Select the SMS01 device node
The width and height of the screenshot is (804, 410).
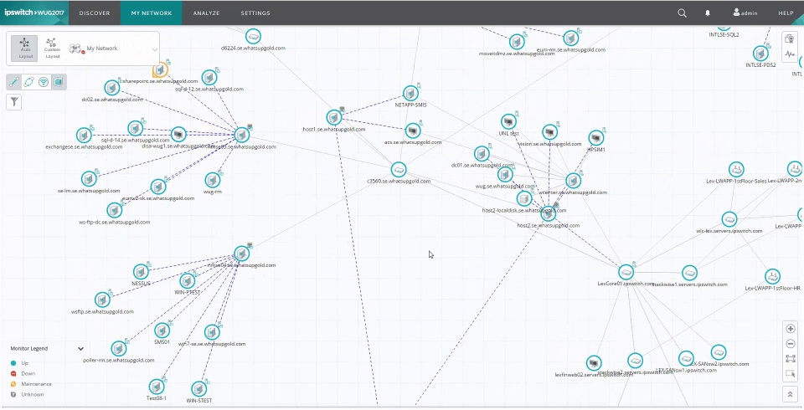click(162, 331)
